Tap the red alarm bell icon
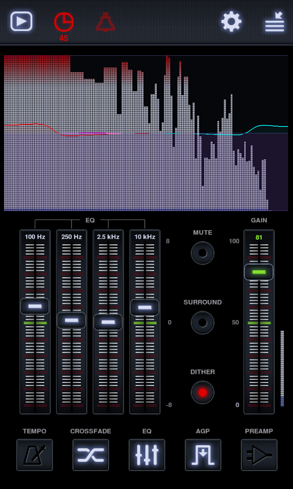This screenshot has height=489, width=293. coord(106,22)
